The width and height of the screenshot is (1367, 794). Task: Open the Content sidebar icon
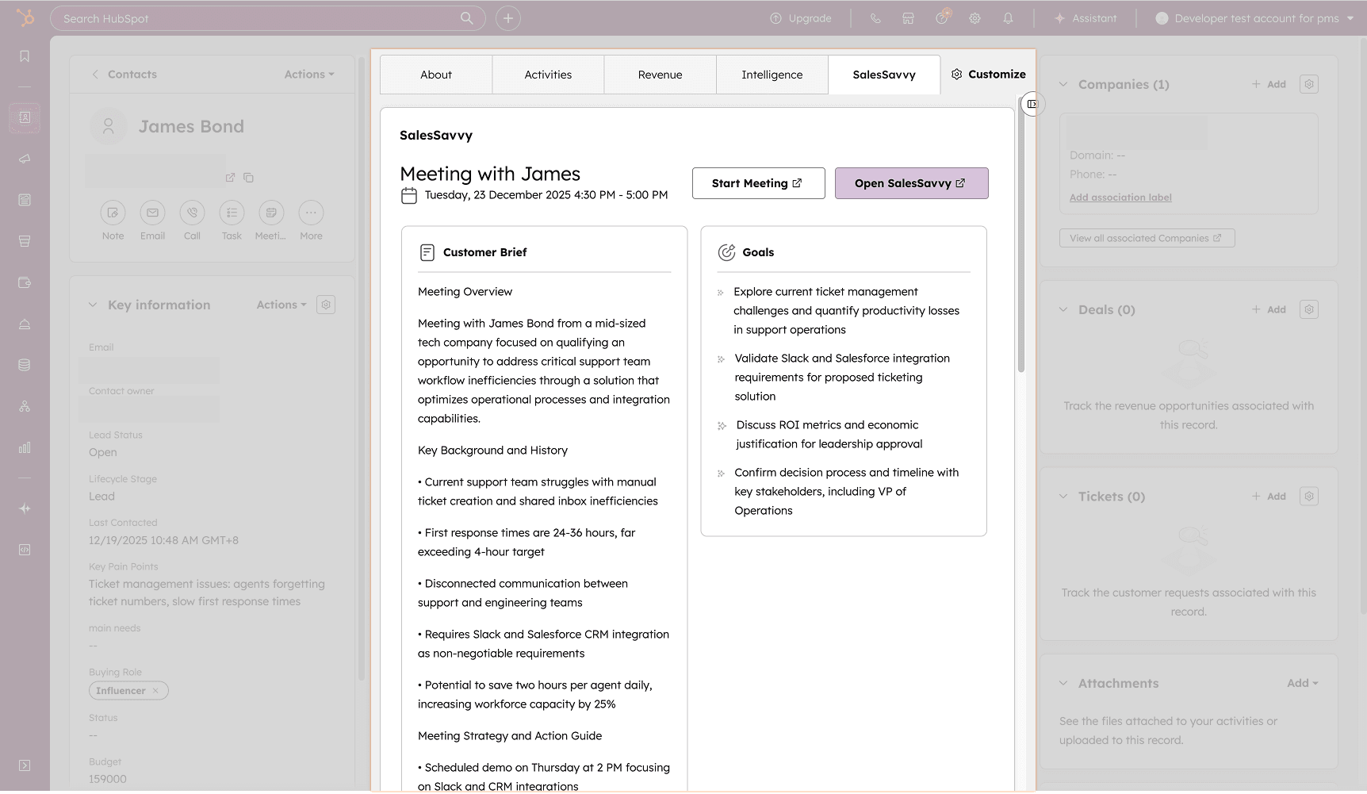[x=25, y=200]
